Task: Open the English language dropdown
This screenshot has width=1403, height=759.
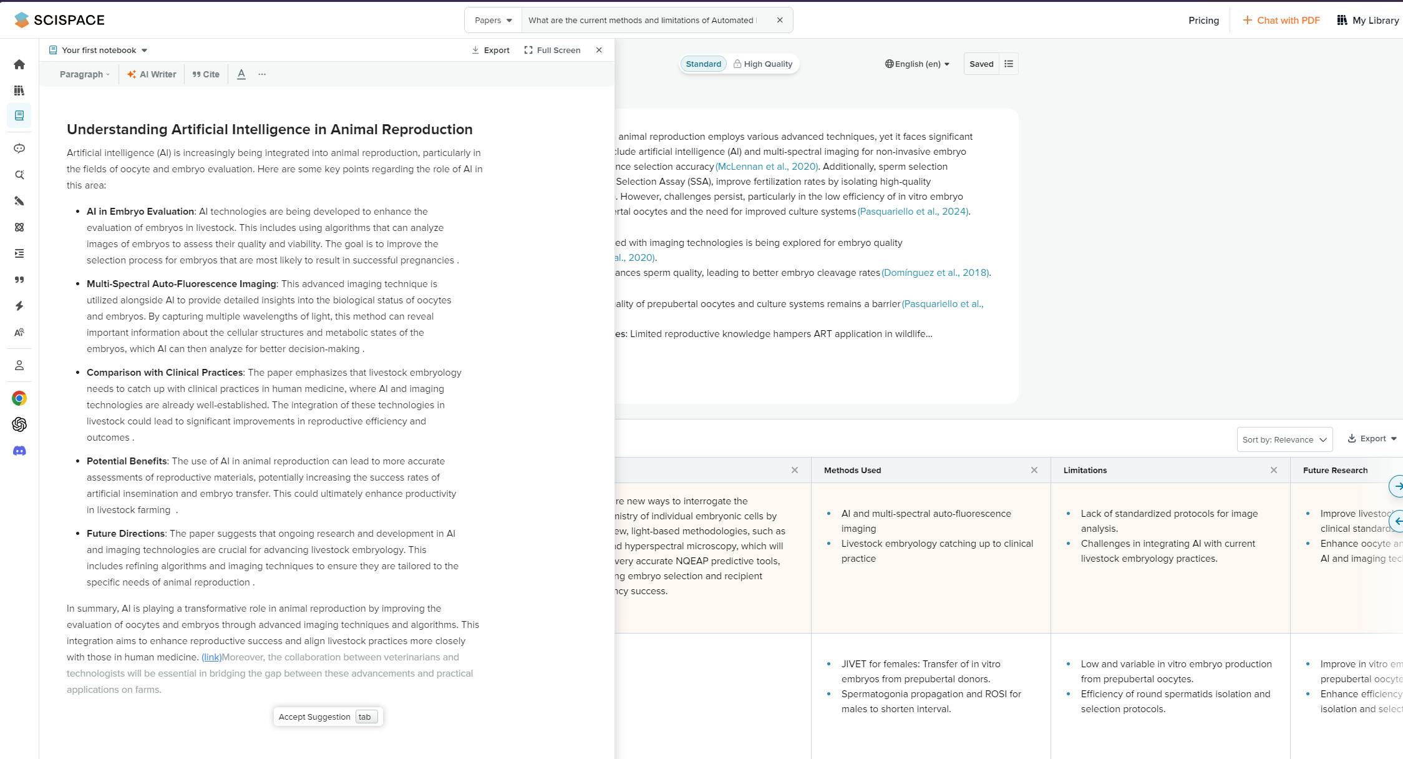Action: pos(917,64)
